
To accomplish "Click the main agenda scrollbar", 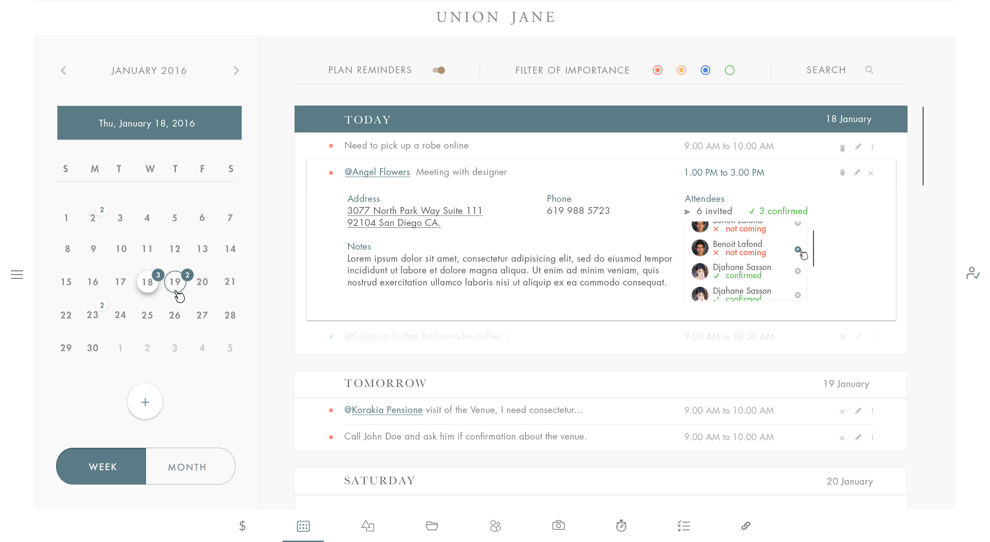I will tap(923, 146).
